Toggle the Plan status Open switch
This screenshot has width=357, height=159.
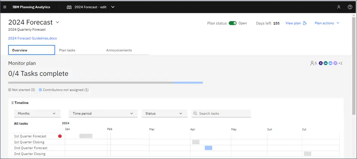click(233, 23)
